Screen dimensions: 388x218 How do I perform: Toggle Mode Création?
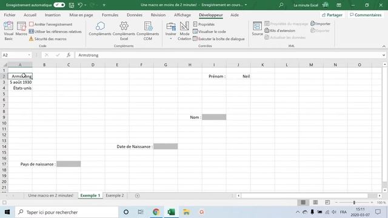[x=184, y=31]
